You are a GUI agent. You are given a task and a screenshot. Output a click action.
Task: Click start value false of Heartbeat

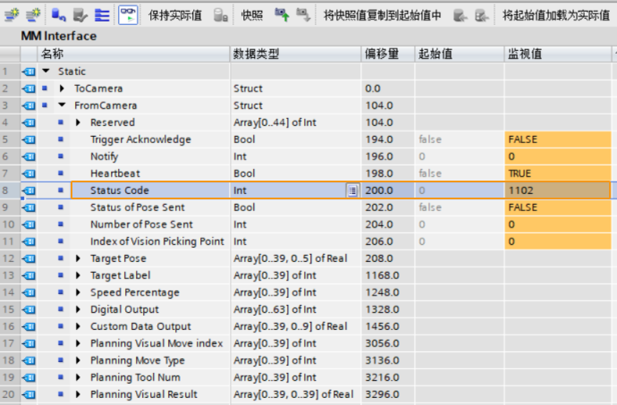(x=460, y=173)
